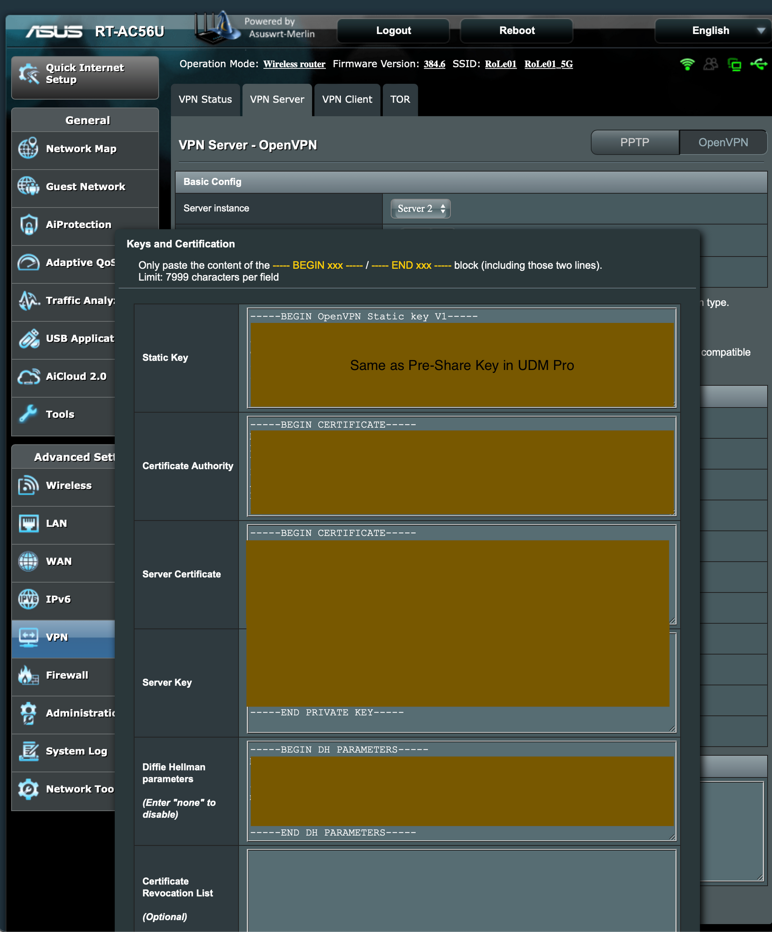This screenshot has height=932, width=772.
Task: Switch to PPTP server mode
Action: point(634,143)
